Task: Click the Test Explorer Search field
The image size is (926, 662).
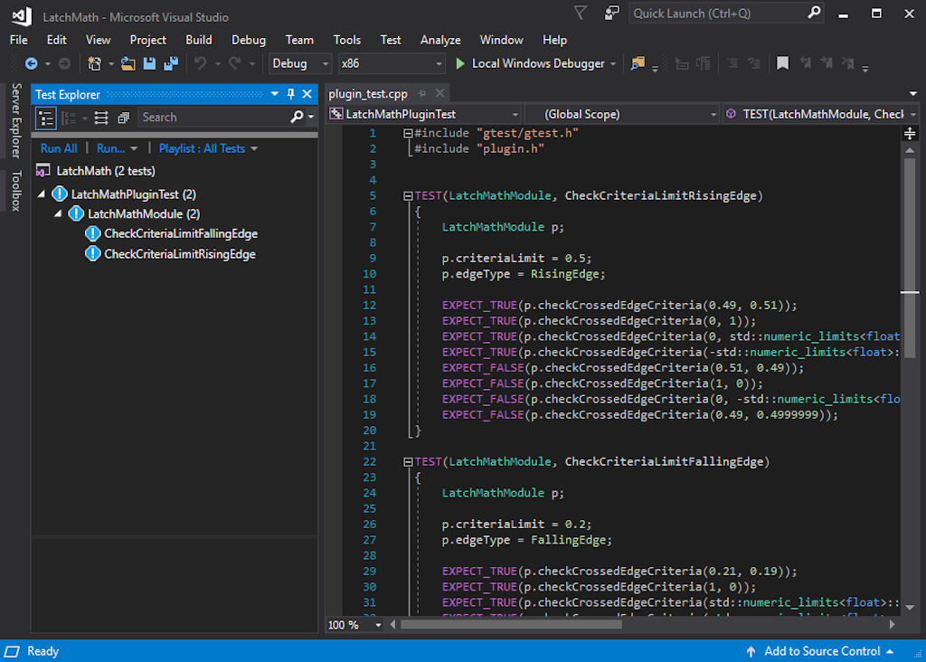Action: point(214,118)
